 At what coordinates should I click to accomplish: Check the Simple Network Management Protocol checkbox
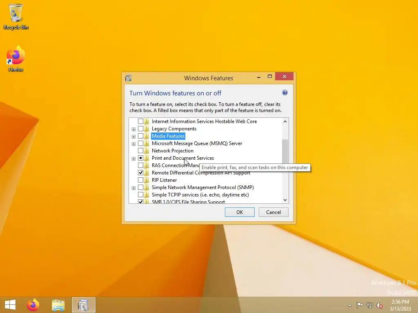click(x=140, y=187)
